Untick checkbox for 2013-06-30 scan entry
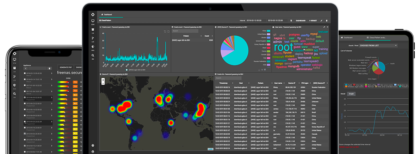 coord(25,97)
